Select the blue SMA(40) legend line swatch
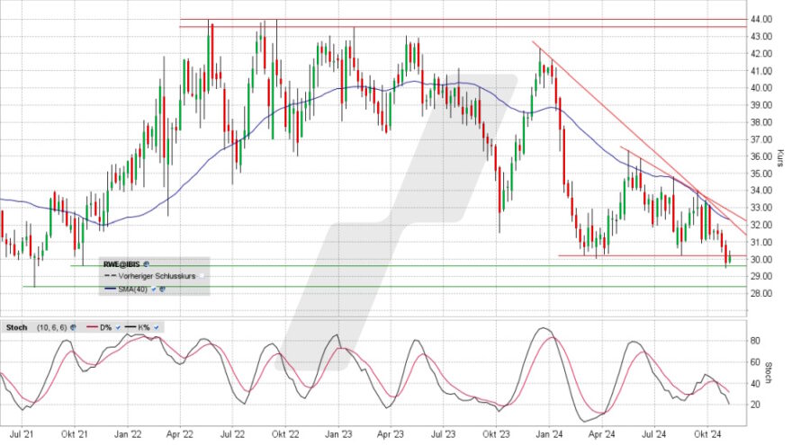The height and width of the screenshot is (445, 792). [111, 289]
